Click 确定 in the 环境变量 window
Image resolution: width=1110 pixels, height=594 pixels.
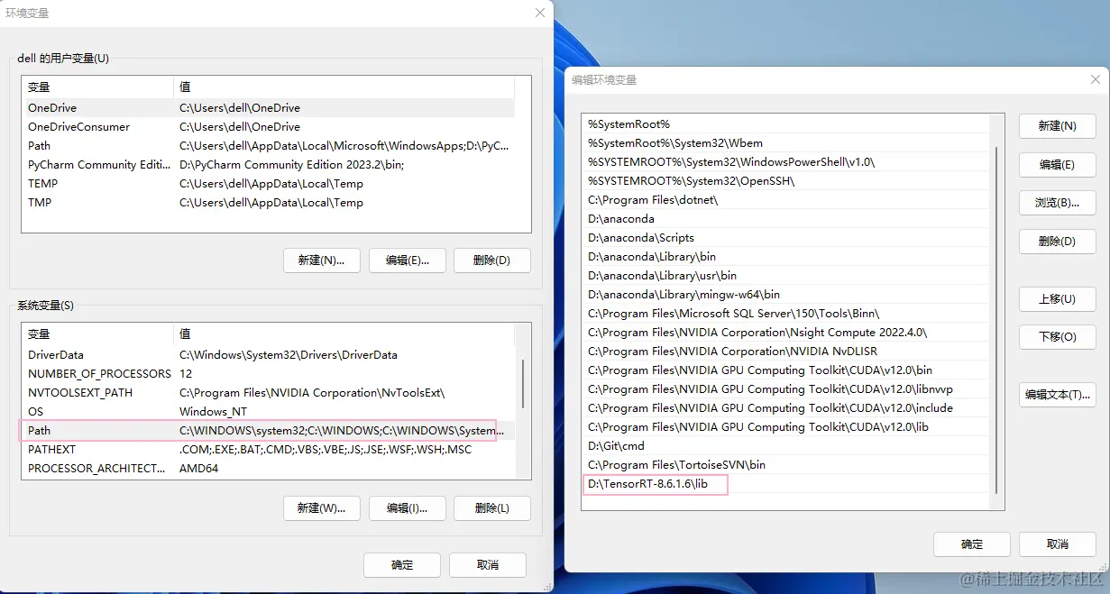coord(402,565)
